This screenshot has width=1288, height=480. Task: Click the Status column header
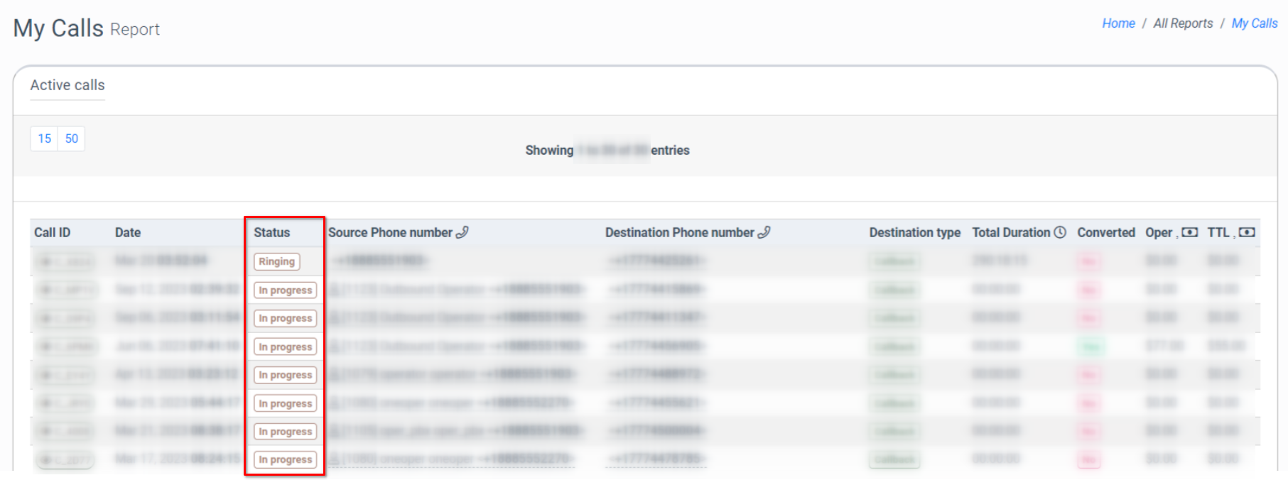click(x=272, y=232)
